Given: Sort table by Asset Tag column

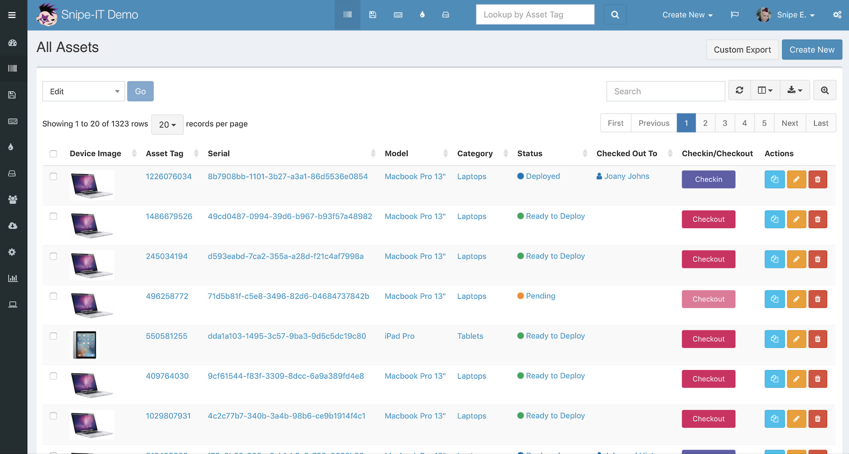Looking at the screenshot, I should pos(164,153).
